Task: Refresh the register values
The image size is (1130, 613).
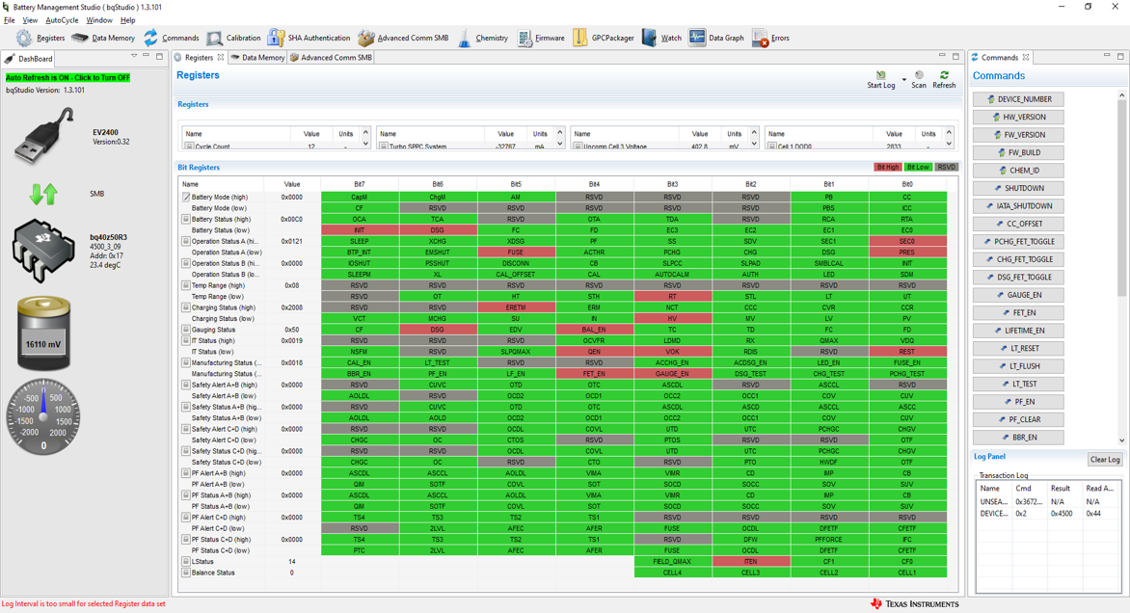Action: pos(944,79)
